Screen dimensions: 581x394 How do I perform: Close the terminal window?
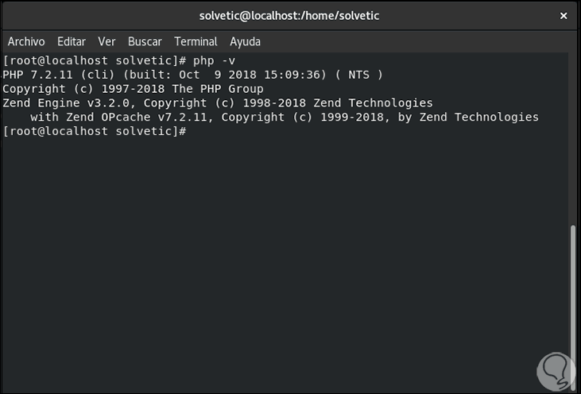click(564, 16)
